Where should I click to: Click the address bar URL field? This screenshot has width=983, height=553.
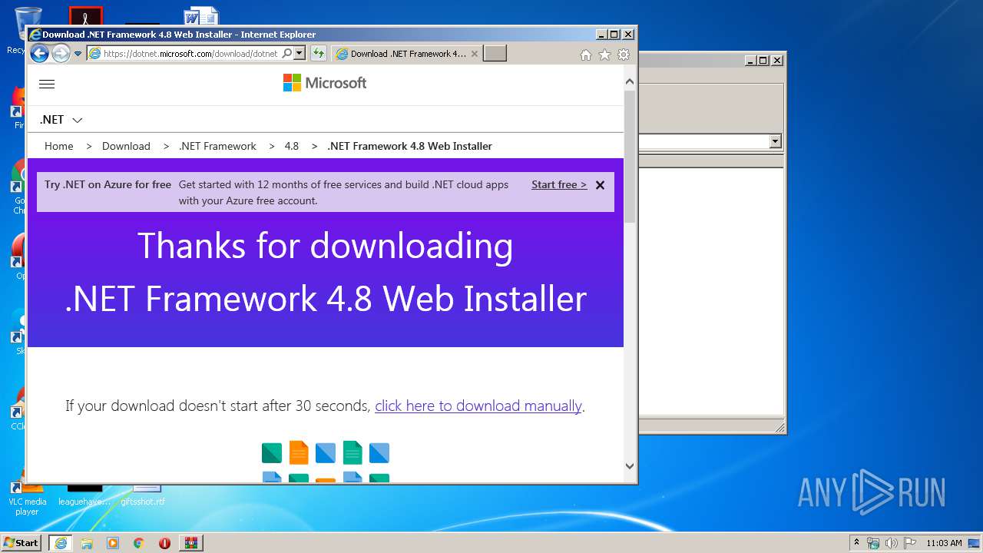[x=190, y=54]
